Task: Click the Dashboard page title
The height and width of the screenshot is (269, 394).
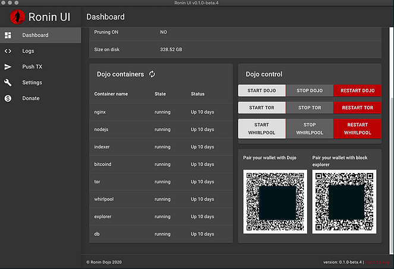Action: tap(105, 17)
